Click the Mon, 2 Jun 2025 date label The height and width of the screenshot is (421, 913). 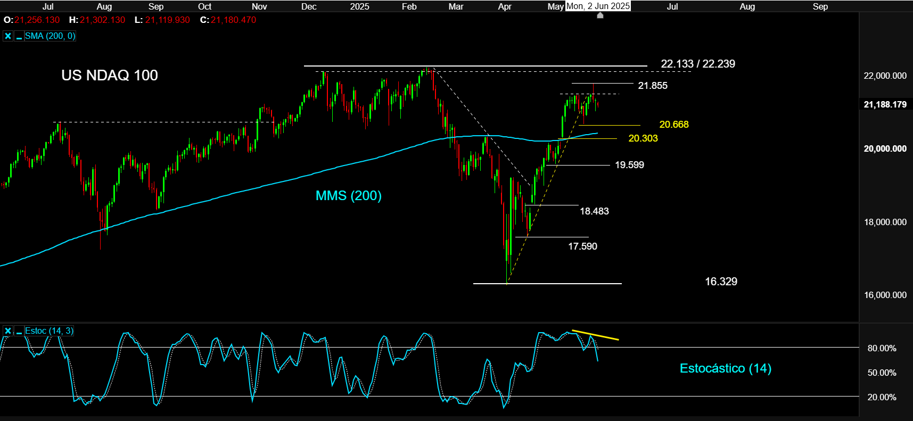click(598, 6)
